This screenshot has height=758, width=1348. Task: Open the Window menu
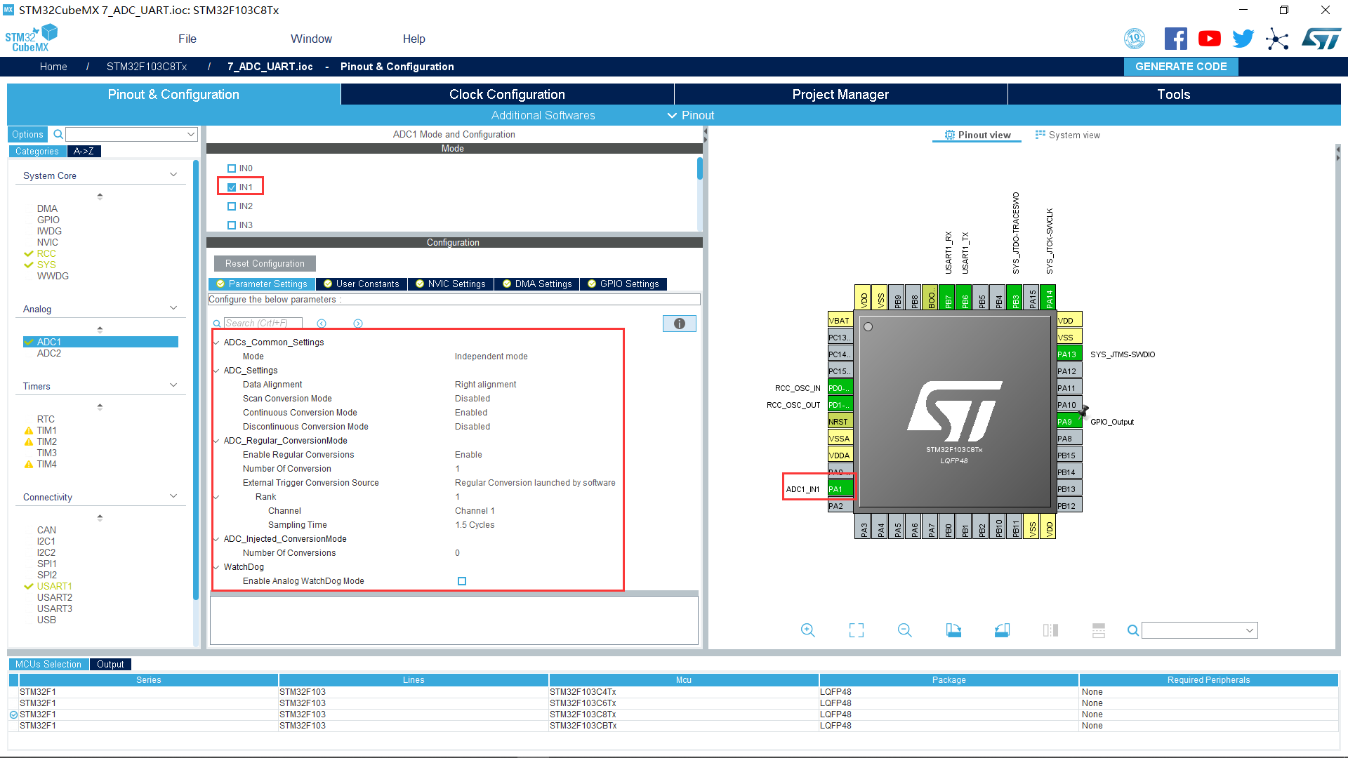[x=311, y=39]
